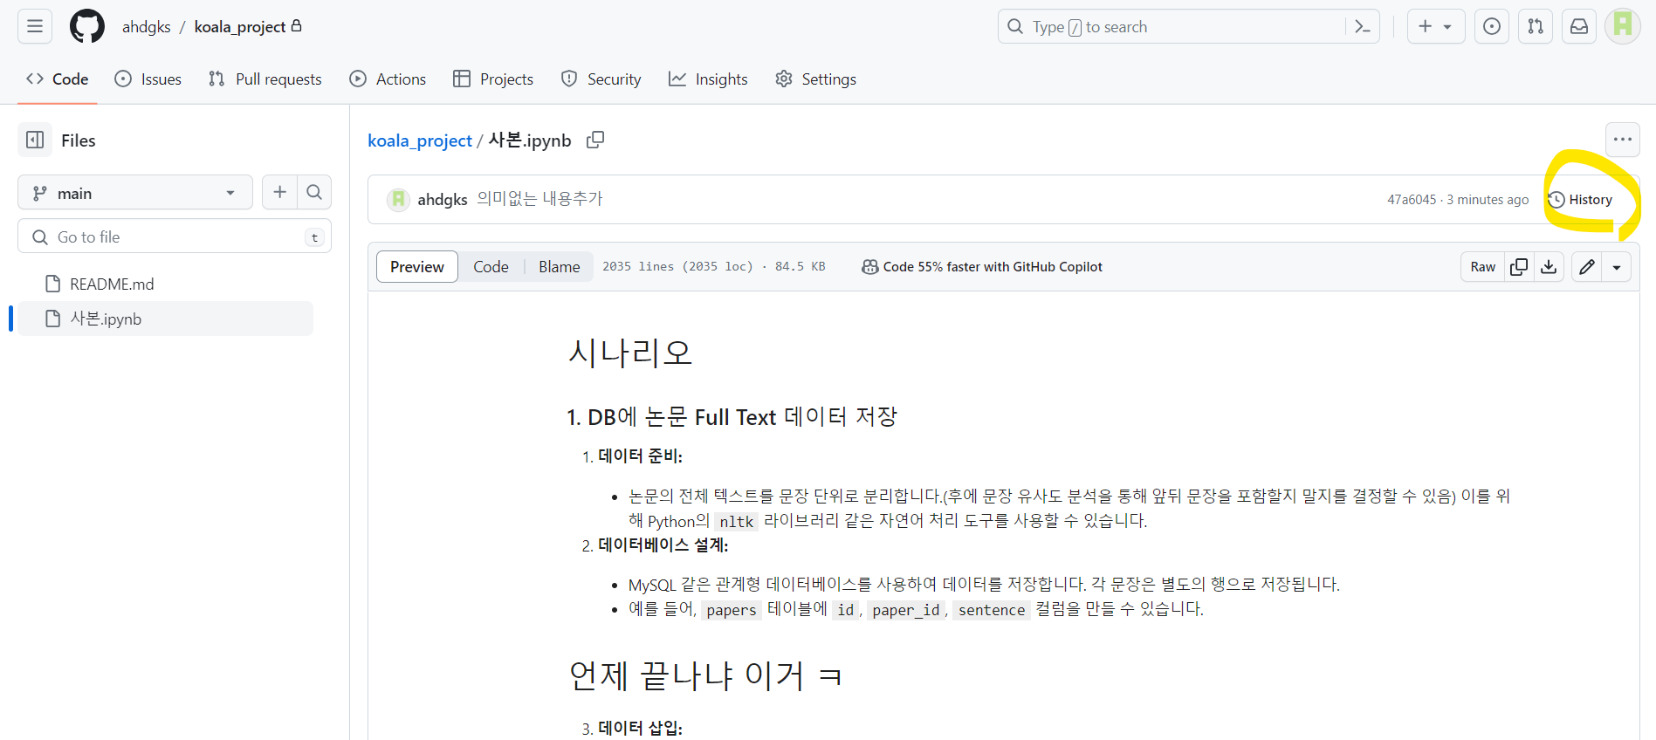Open the main branch selector dropdown
1656x740 pixels.
(135, 192)
